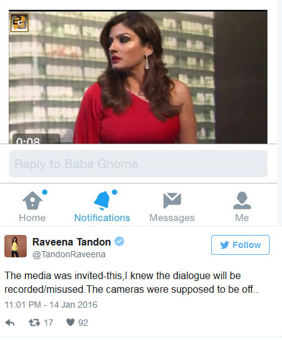This screenshot has width=282, height=340.
Task: Open the Messages envelope icon
Action: (x=172, y=200)
